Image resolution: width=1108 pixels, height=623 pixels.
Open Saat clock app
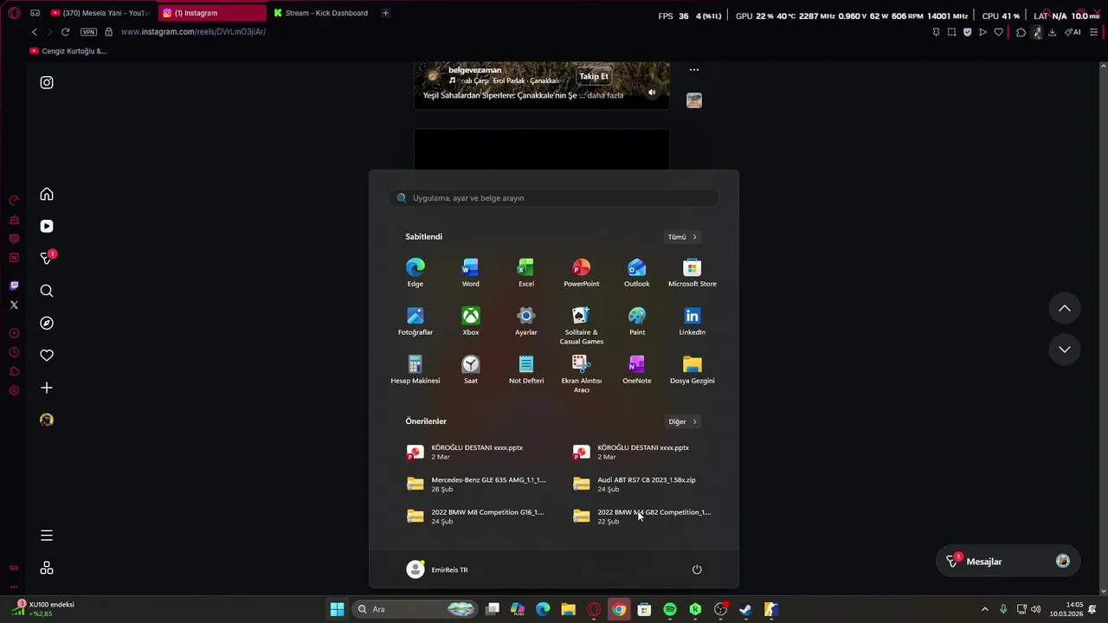point(471,369)
